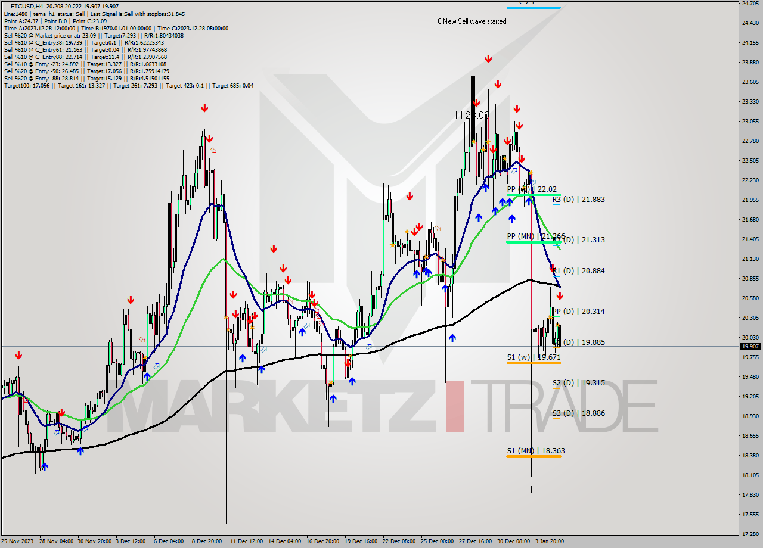Select the 'Line:1480 | tema_h1_status: Sell' status line
This screenshot has height=548, width=763.
(x=94, y=14)
